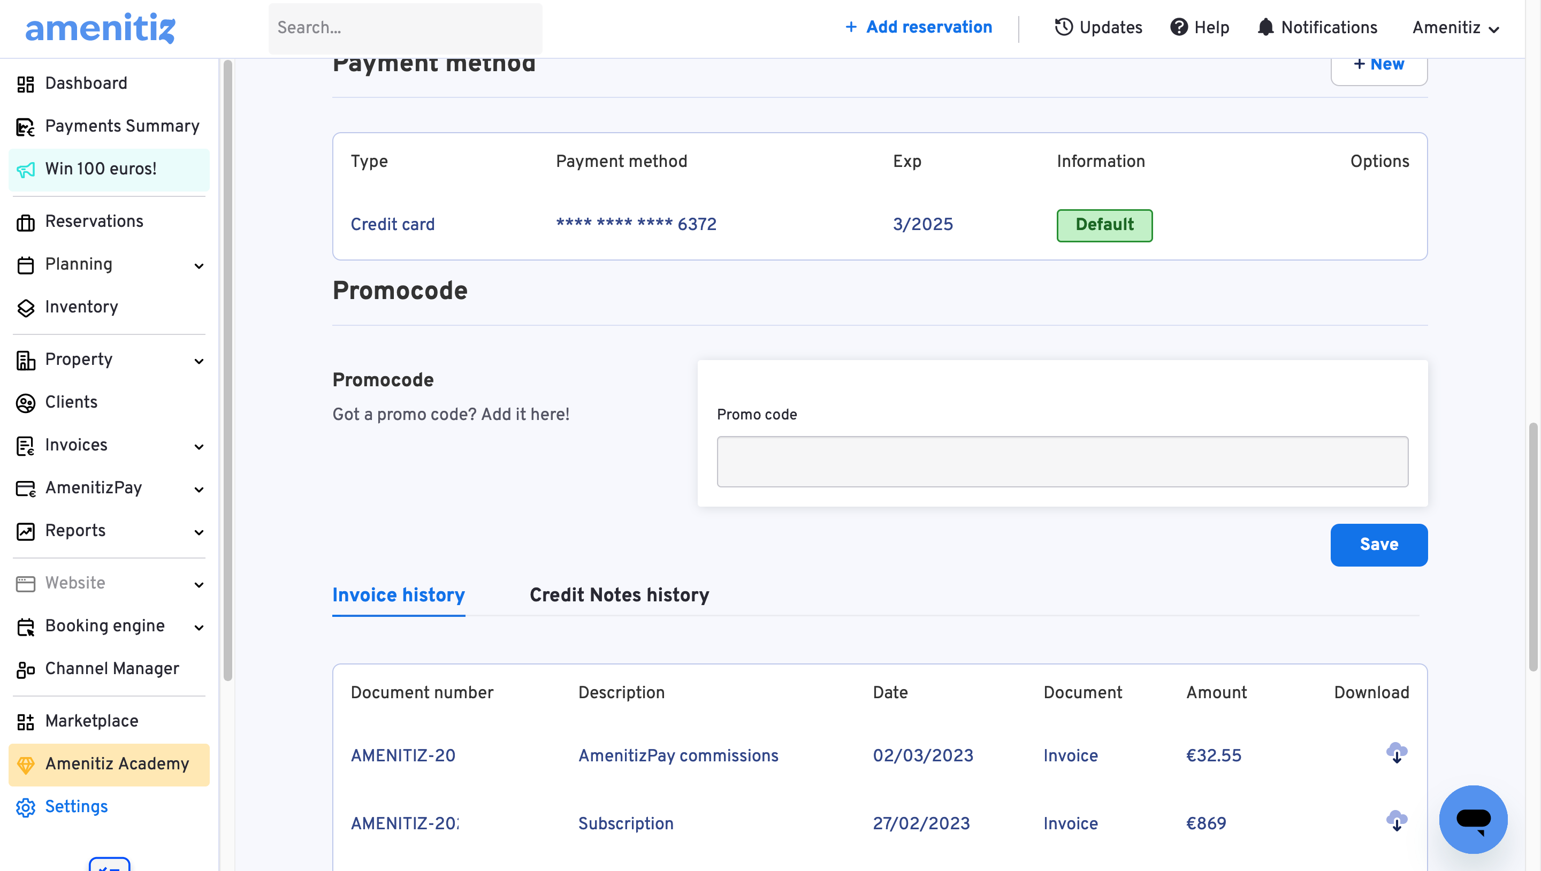Expand the Planning submenu chevron
This screenshot has height=871, width=1541.
pos(199,266)
